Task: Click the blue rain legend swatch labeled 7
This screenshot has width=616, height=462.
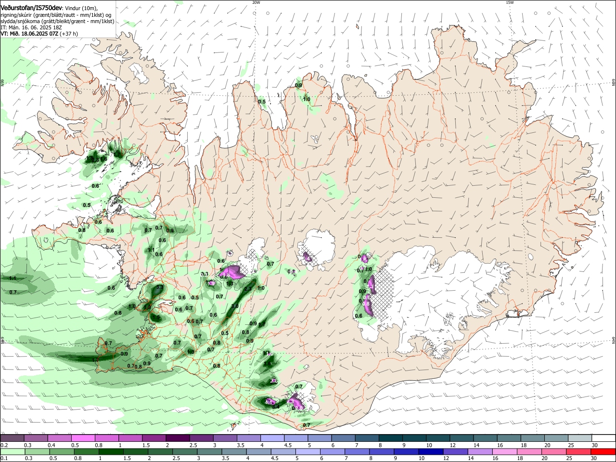Action: (x=357, y=451)
